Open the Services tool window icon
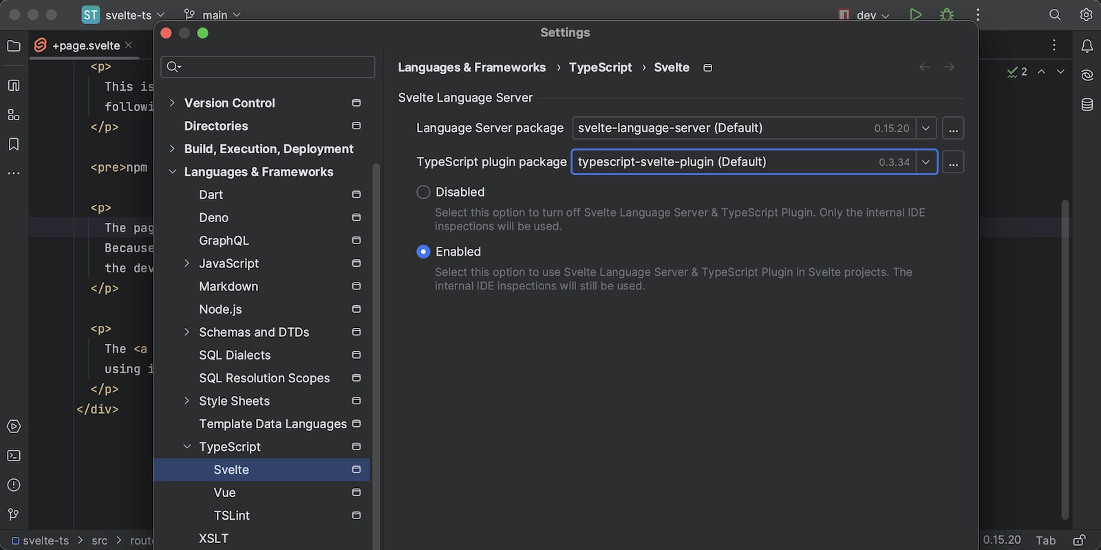The image size is (1101, 550). 13,426
